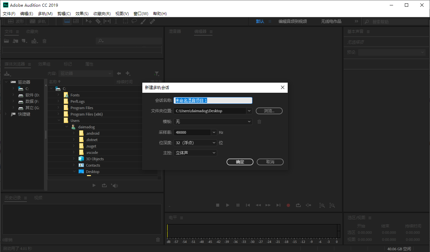
Task: Click the 确定 button
Action: tap(240, 162)
